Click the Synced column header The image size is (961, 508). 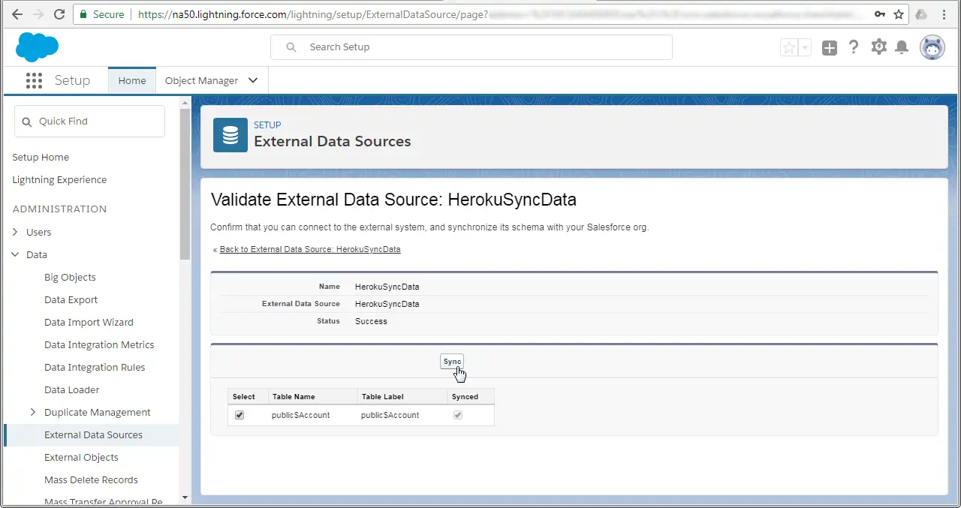(465, 396)
